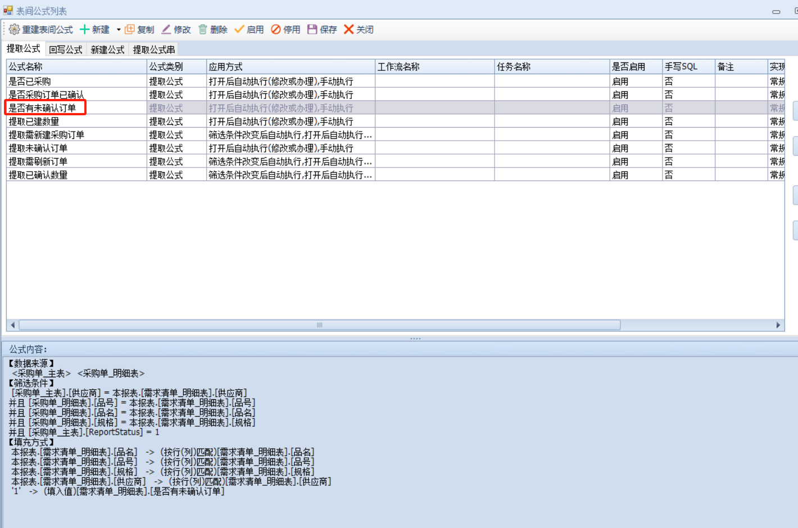Click the 复制 copy icon

click(x=130, y=29)
